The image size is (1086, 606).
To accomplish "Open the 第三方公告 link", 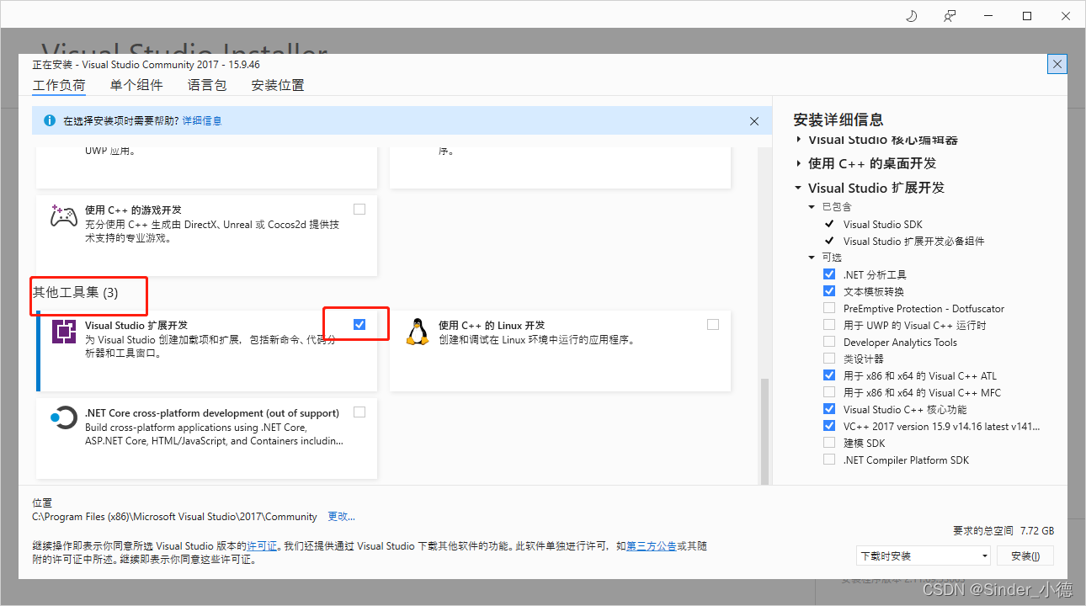I will [652, 546].
